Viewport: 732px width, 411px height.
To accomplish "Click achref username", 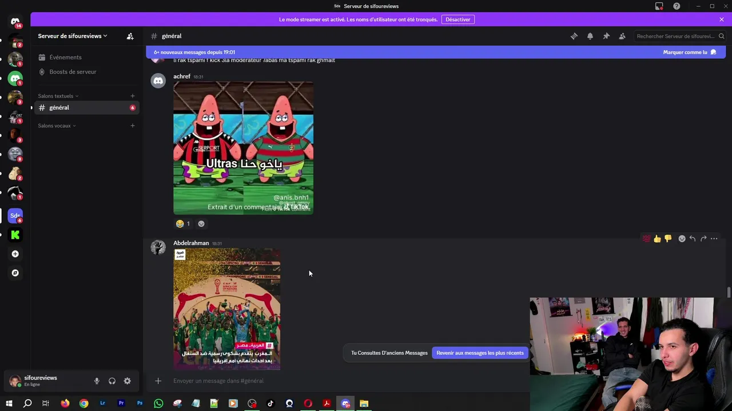I will pyautogui.click(x=182, y=76).
